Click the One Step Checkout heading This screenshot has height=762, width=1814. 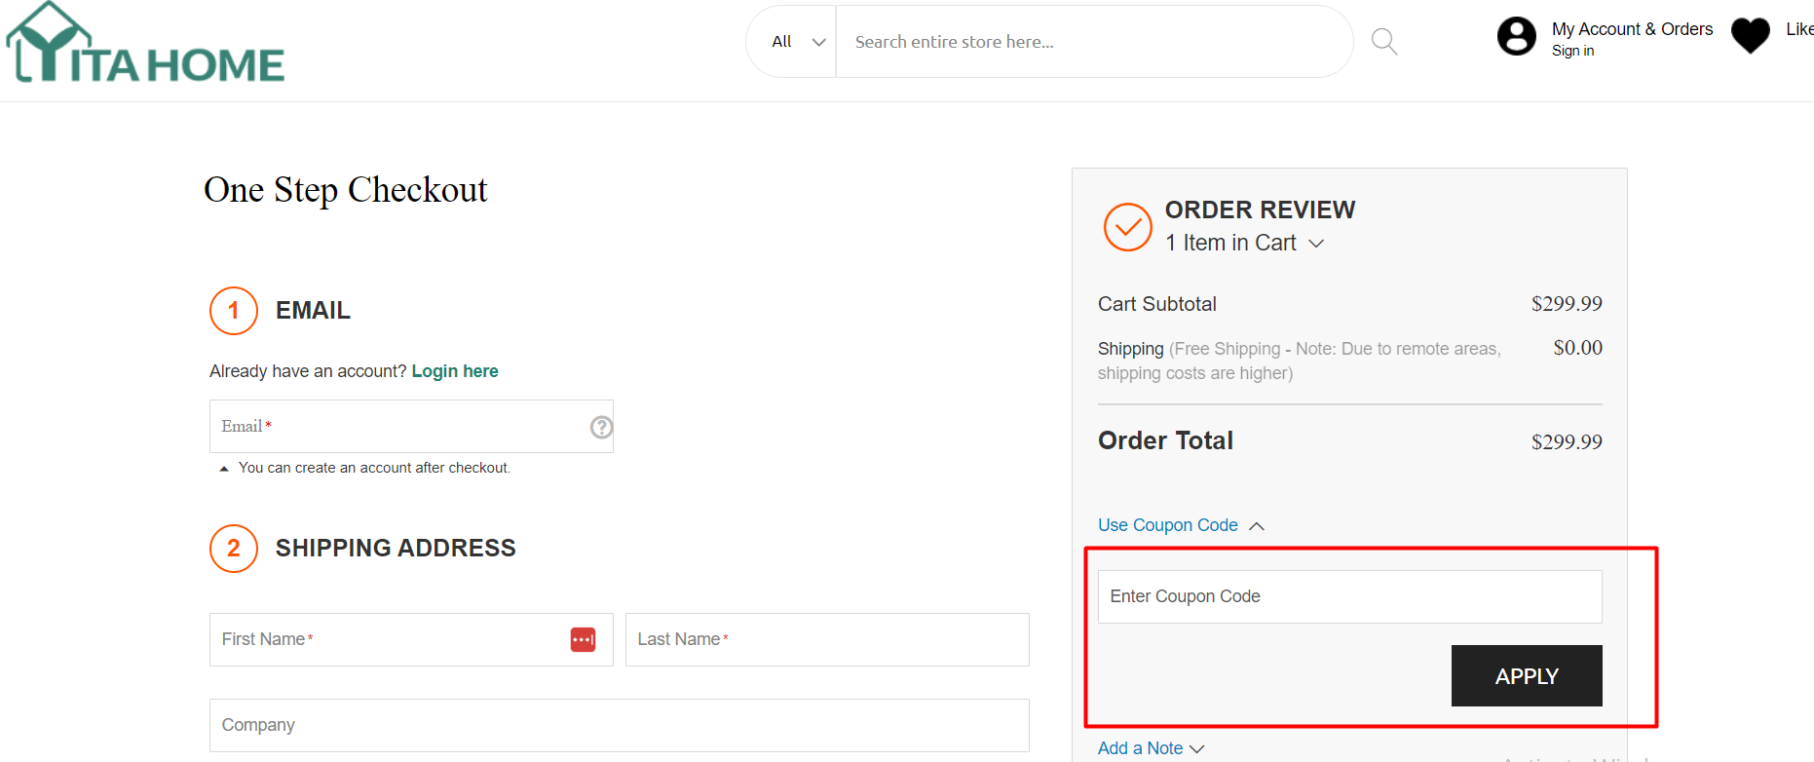pyautogui.click(x=345, y=190)
